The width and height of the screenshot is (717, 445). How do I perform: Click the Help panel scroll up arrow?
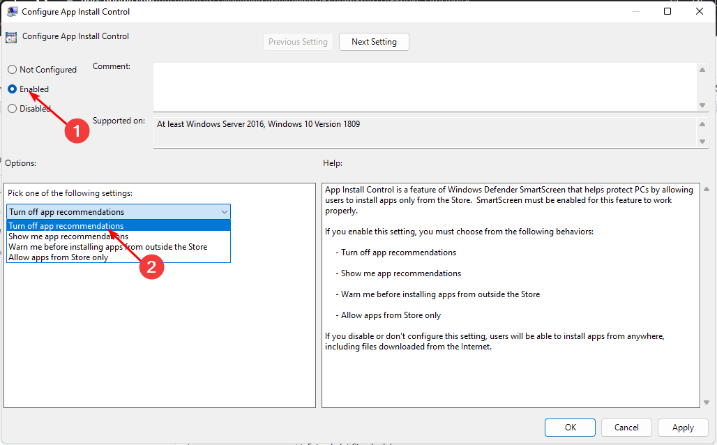pos(707,190)
